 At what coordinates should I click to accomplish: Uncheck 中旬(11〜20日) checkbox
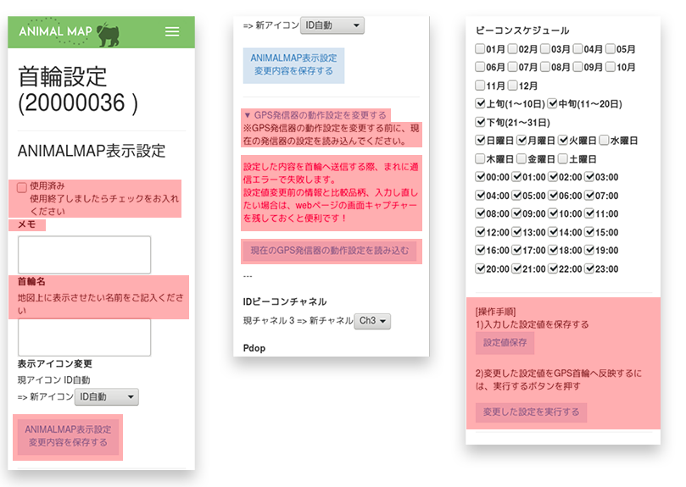553,103
